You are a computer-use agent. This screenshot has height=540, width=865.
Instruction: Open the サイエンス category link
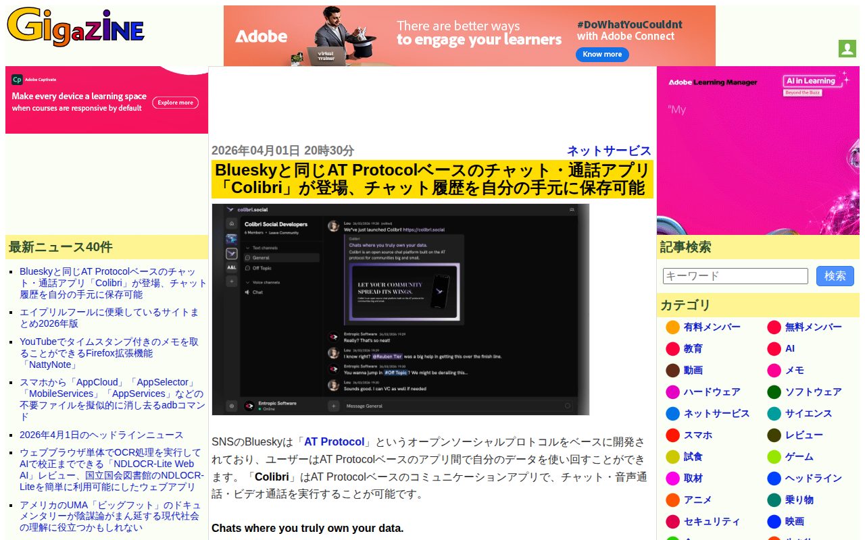(x=809, y=414)
